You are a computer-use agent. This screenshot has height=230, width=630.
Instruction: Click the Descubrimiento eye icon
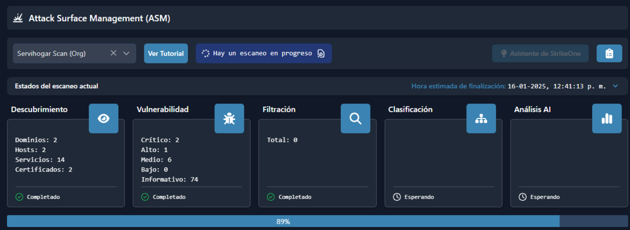point(103,119)
